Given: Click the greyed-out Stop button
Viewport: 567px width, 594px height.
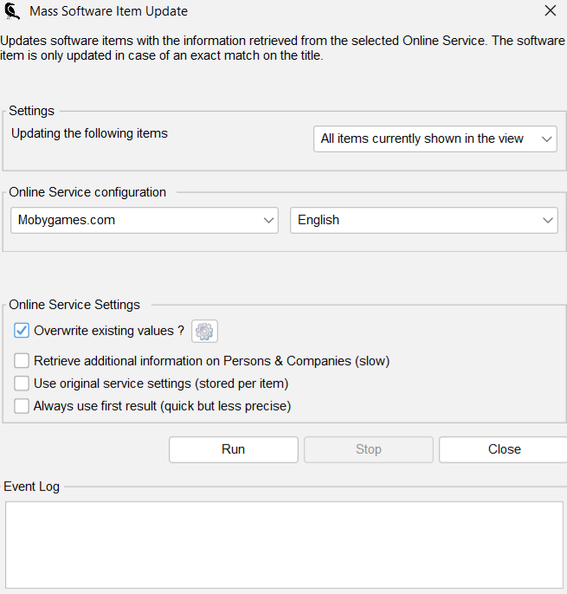Looking at the screenshot, I should [x=369, y=449].
